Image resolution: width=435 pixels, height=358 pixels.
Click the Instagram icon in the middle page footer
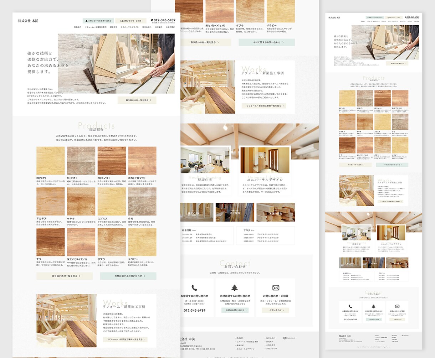pos(285,338)
